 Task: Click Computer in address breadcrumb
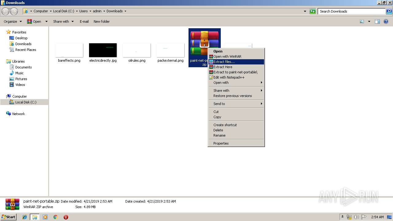click(x=41, y=11)
